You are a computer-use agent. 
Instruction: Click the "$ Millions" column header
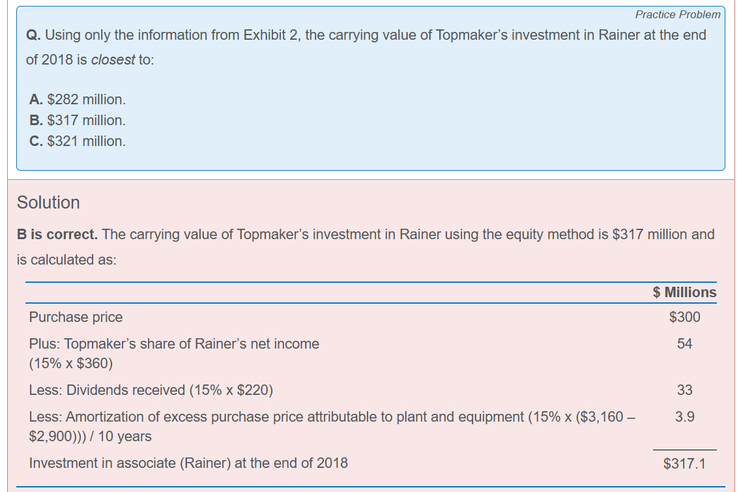point(684,293)
